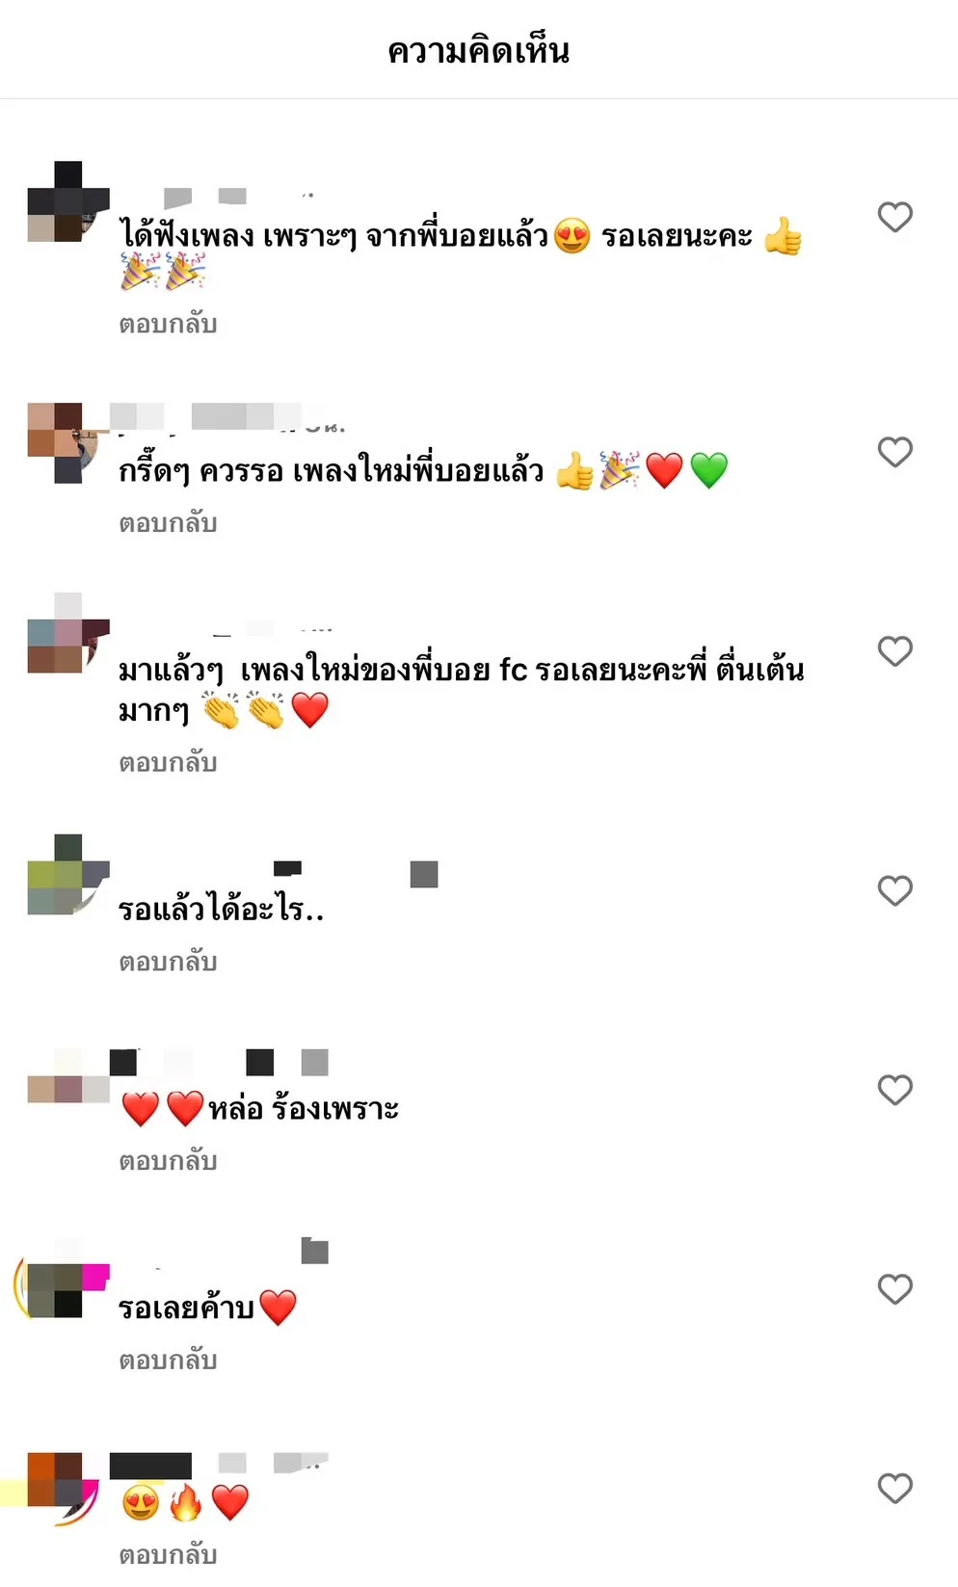Open profile picture of first commenter
The image size is (958, 1587).
pyautogui.click(x=67, y=201)
